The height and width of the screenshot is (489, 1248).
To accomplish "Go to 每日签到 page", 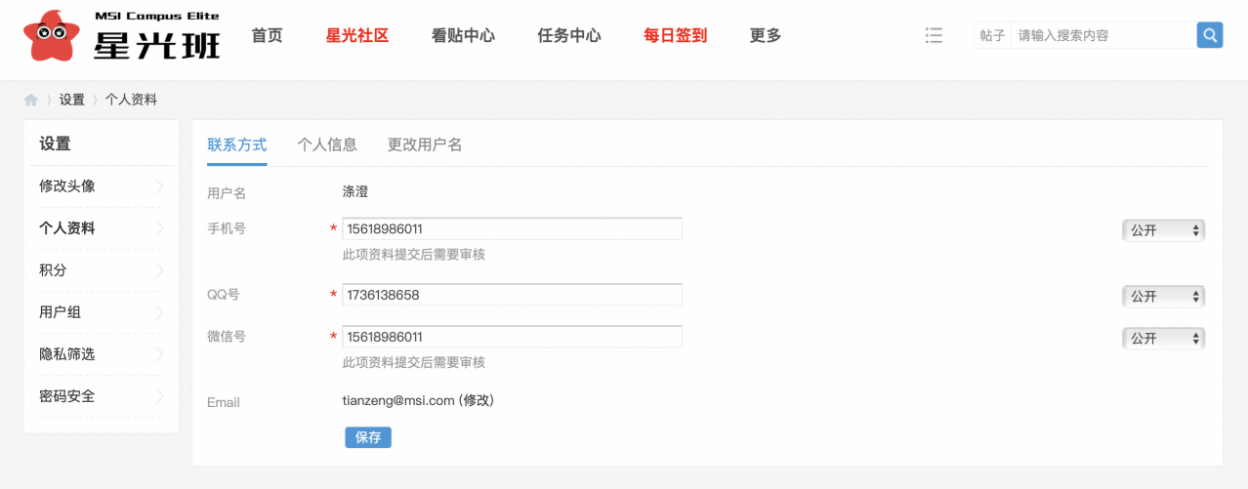I will point(675,36).
